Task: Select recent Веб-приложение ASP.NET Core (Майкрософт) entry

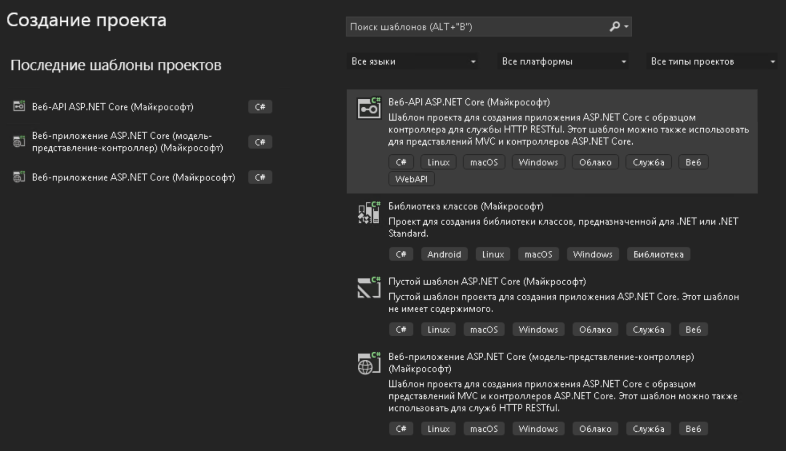Action: click(133, 177)
